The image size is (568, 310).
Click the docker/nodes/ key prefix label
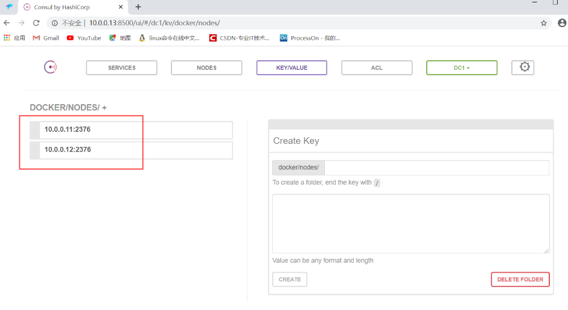(x=299, y=168)
